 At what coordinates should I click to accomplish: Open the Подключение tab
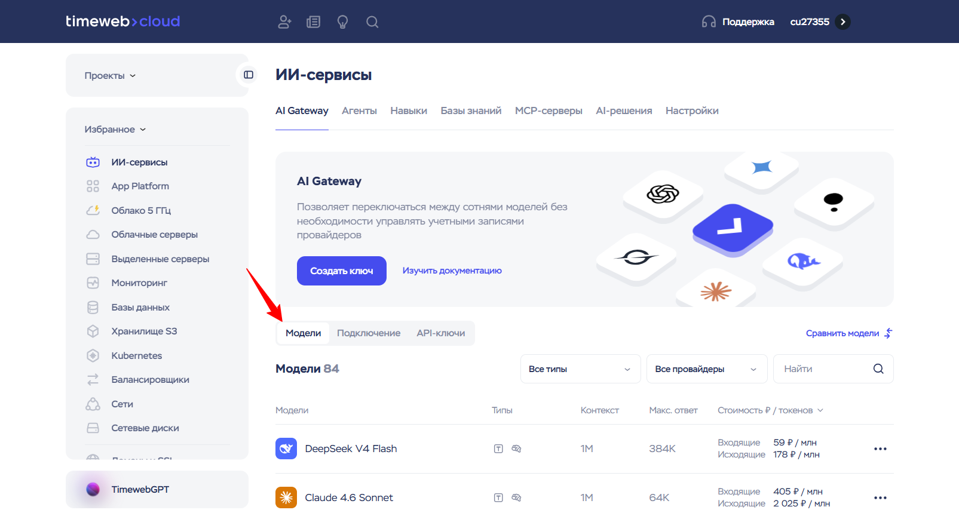coord(369,333)
